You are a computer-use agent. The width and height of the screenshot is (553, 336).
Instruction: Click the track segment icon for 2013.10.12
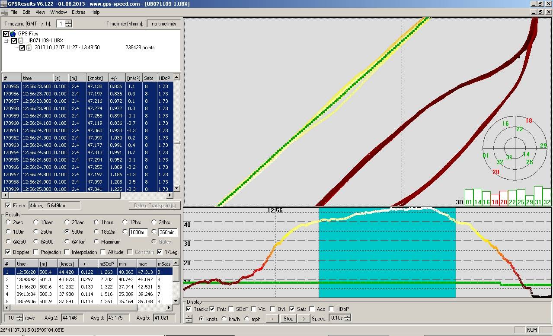coord(29,48)
